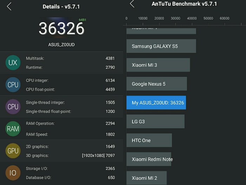Tap the CPU integer label
This screenshot has width=246, height=185.
(37, 80)
